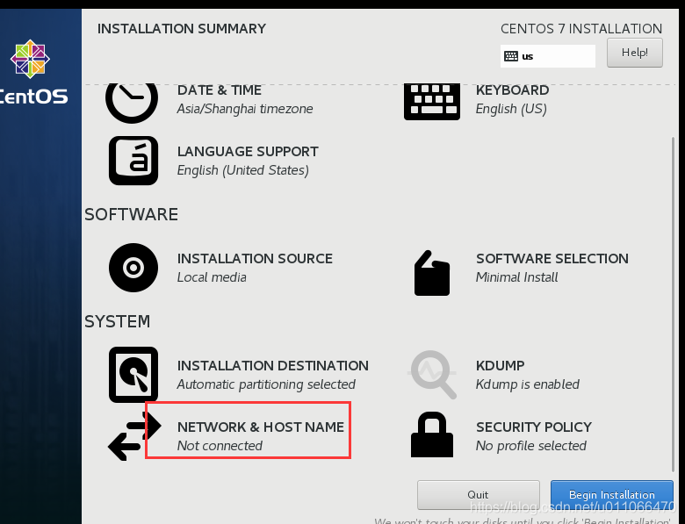
Task: Click INSTALLATION DESTINATION label
Action: pyautogui.click(x=272, y=365)
